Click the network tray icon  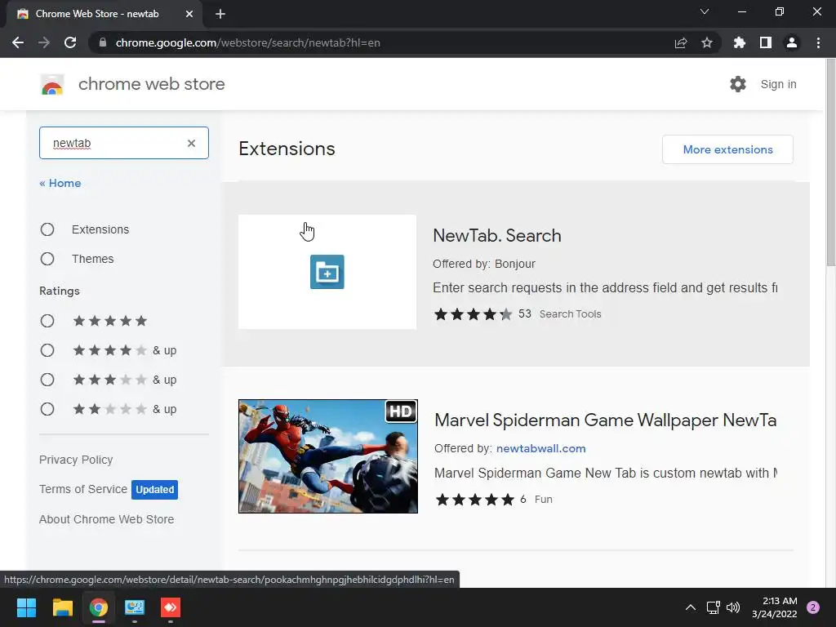[x=713, y=607]
